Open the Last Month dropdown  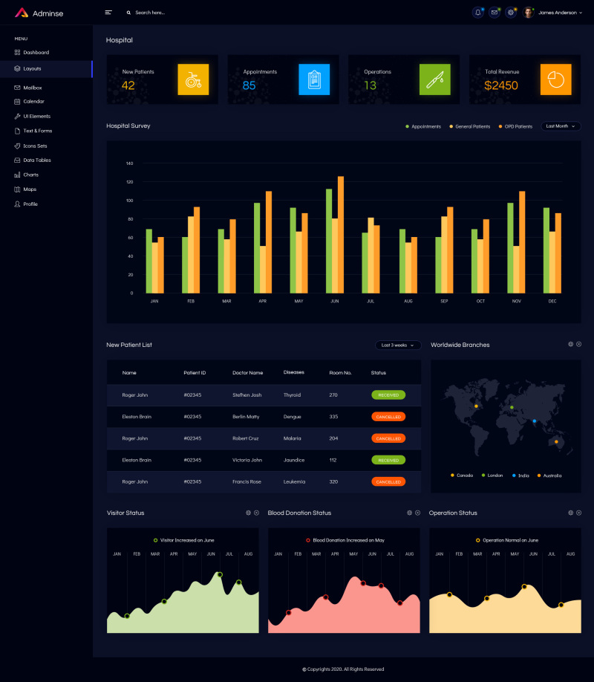point(560,126)
